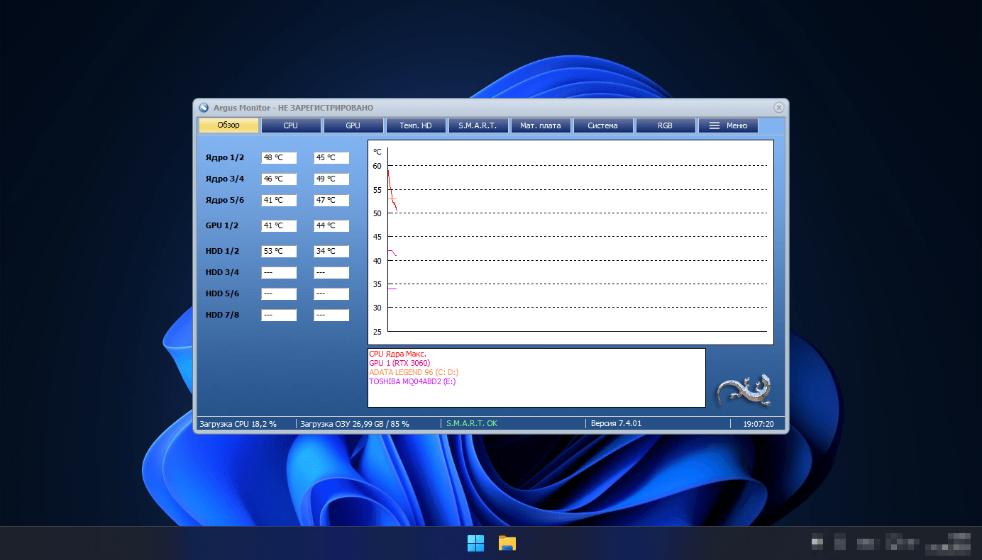982x560 pixels.
Task: Click the Ядро 1/2 label
Action: pos(225,157)
